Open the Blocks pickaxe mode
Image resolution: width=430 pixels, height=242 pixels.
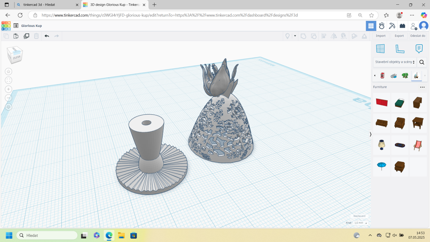point(392,26)
